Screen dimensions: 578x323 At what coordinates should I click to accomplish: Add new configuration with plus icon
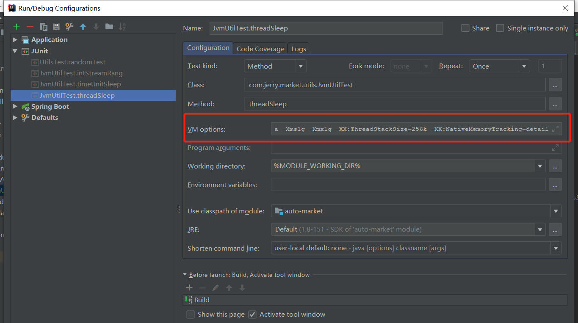(x=17, y=27)
